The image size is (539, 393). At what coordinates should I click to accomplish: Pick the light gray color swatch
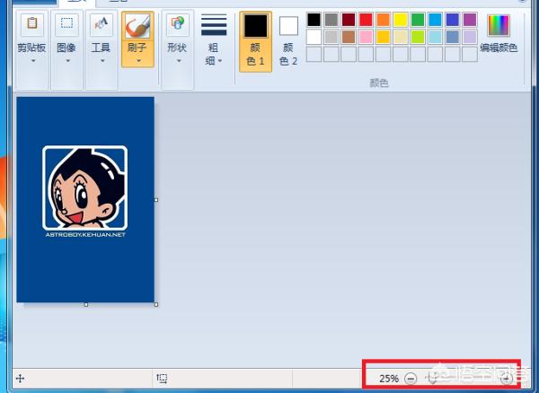point(331,37)
